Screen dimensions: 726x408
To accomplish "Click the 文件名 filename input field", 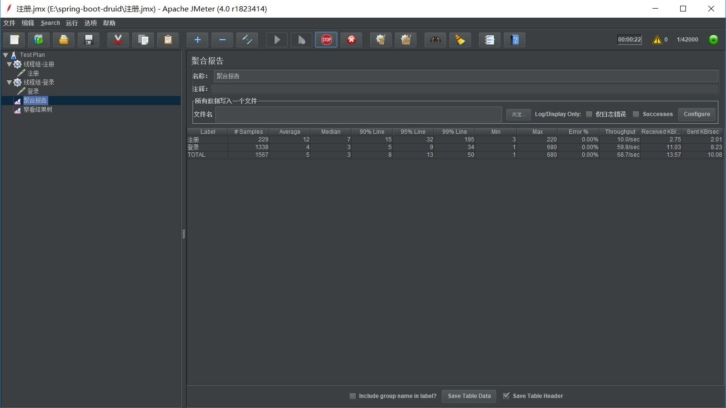I will (359, 114).
